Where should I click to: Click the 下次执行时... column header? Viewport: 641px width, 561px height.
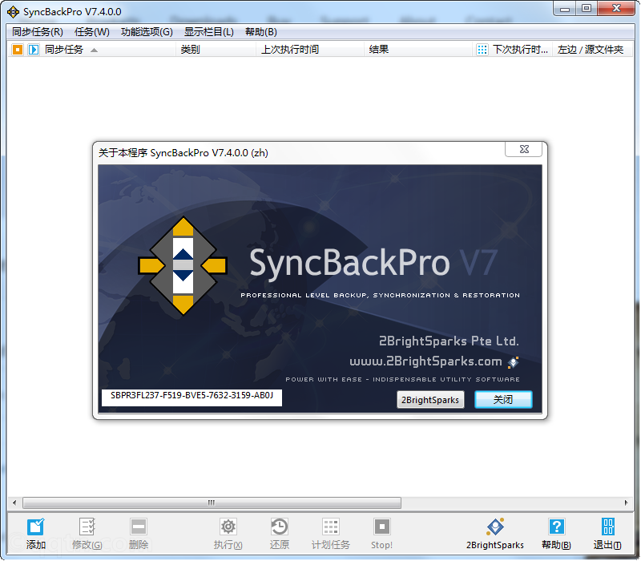(520, 50)
